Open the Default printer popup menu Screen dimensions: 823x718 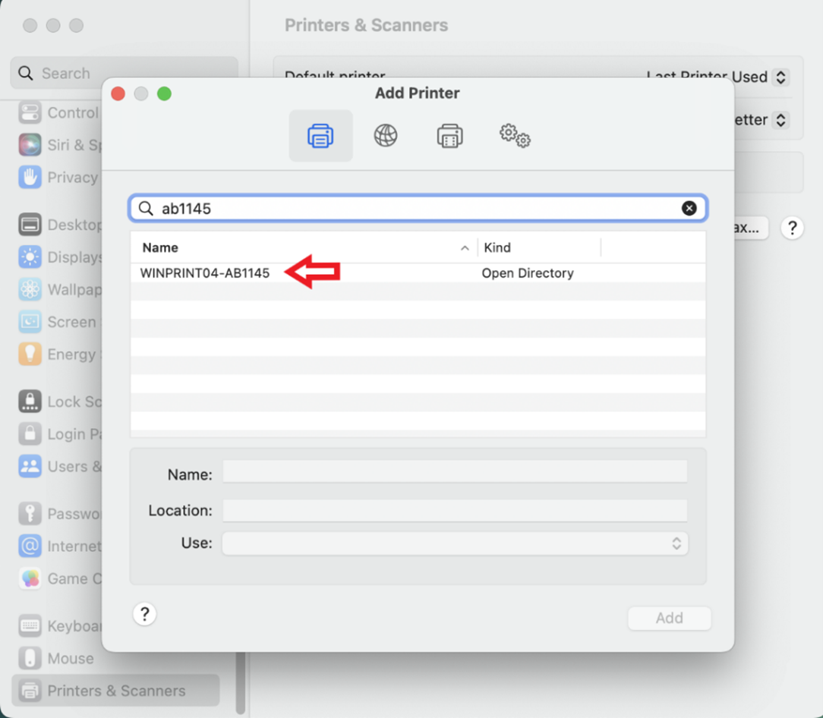pos(780,77)
